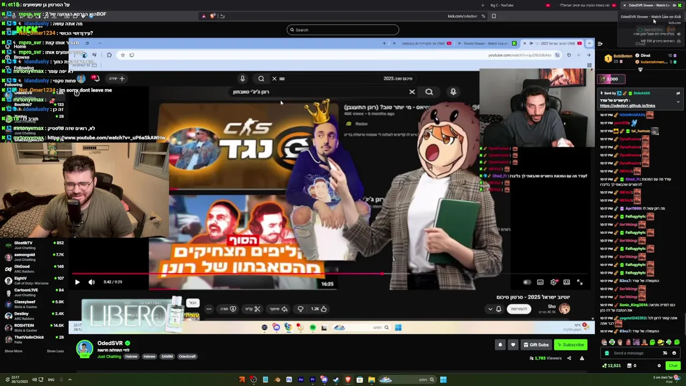This screenshot has width=686, height=386.
Task: Report stream with warning triangle icon
Action: point(582,358)
